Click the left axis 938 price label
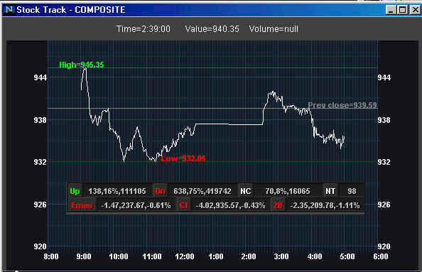The height and width of the screenshot is (272, 422). [x=40, y=120]
